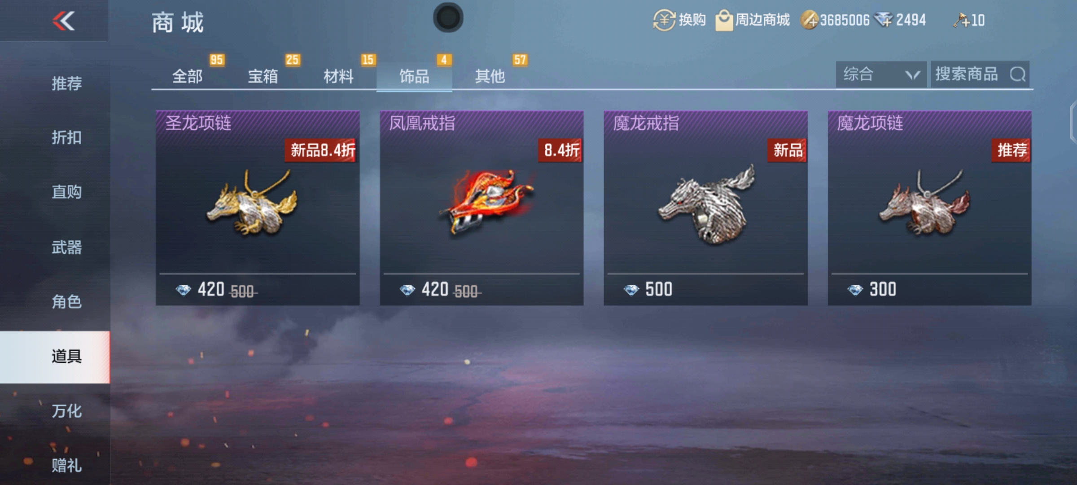
Task: Go to 推荐 in sidebar
Action: [66, 83]
